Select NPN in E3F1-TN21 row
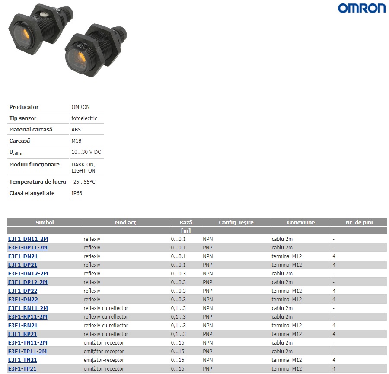The image size is (389, 374). tap(208, 360)
